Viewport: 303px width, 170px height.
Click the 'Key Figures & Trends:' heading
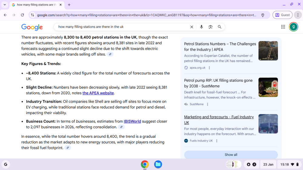click(41, 64)
